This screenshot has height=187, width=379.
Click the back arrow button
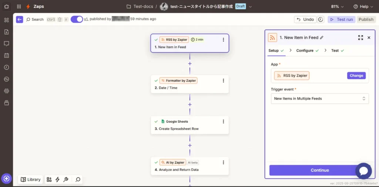(20, 19)
